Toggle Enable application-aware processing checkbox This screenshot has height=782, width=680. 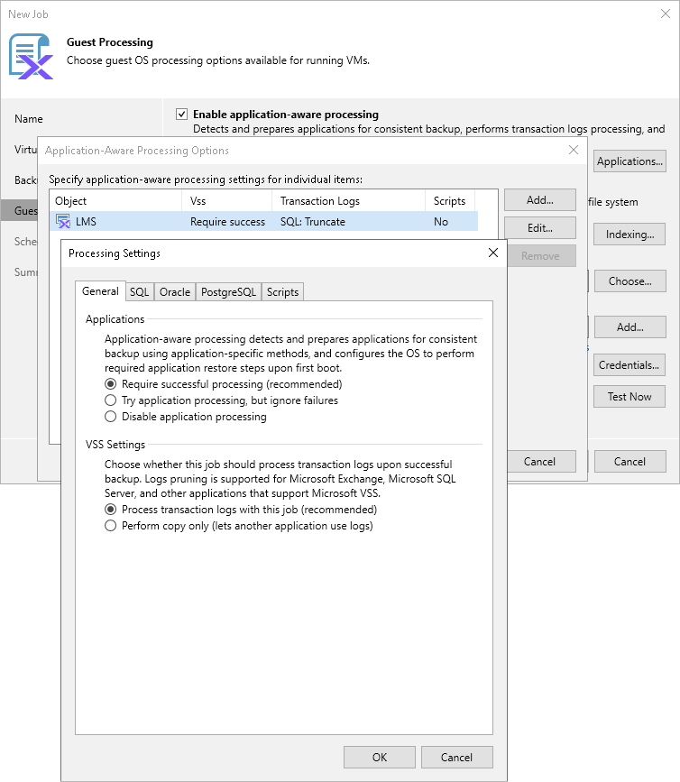click(182, 115)
